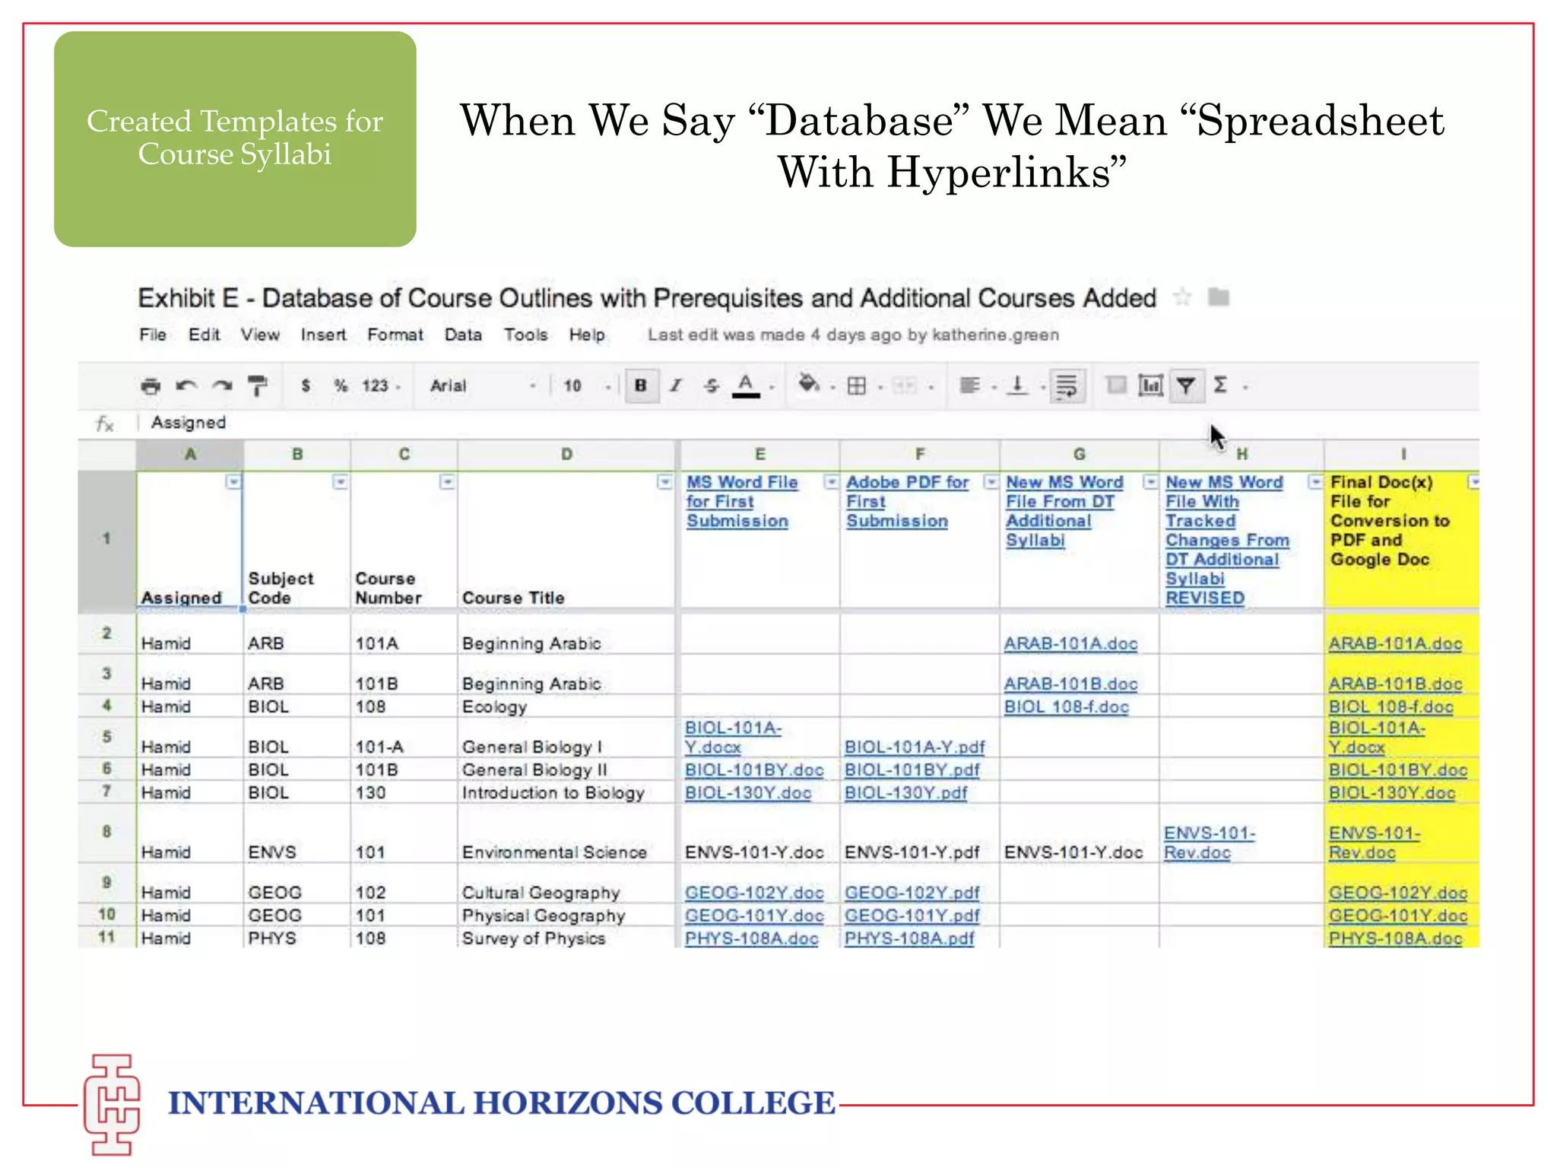Toggle the Wrap text button
The width and height of the screenshot is (1557, 1168).
pyautogui.click(x=1067, y=386)
